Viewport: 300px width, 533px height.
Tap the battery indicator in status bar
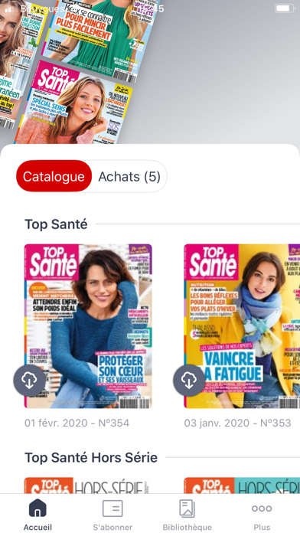coord(285,8)
